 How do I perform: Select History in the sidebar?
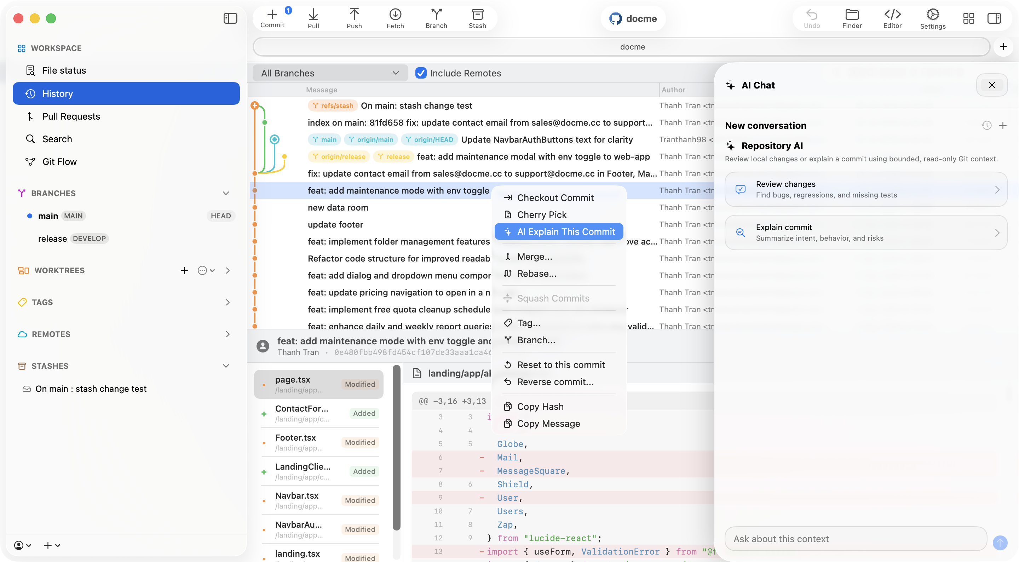[x=126, y=93]
